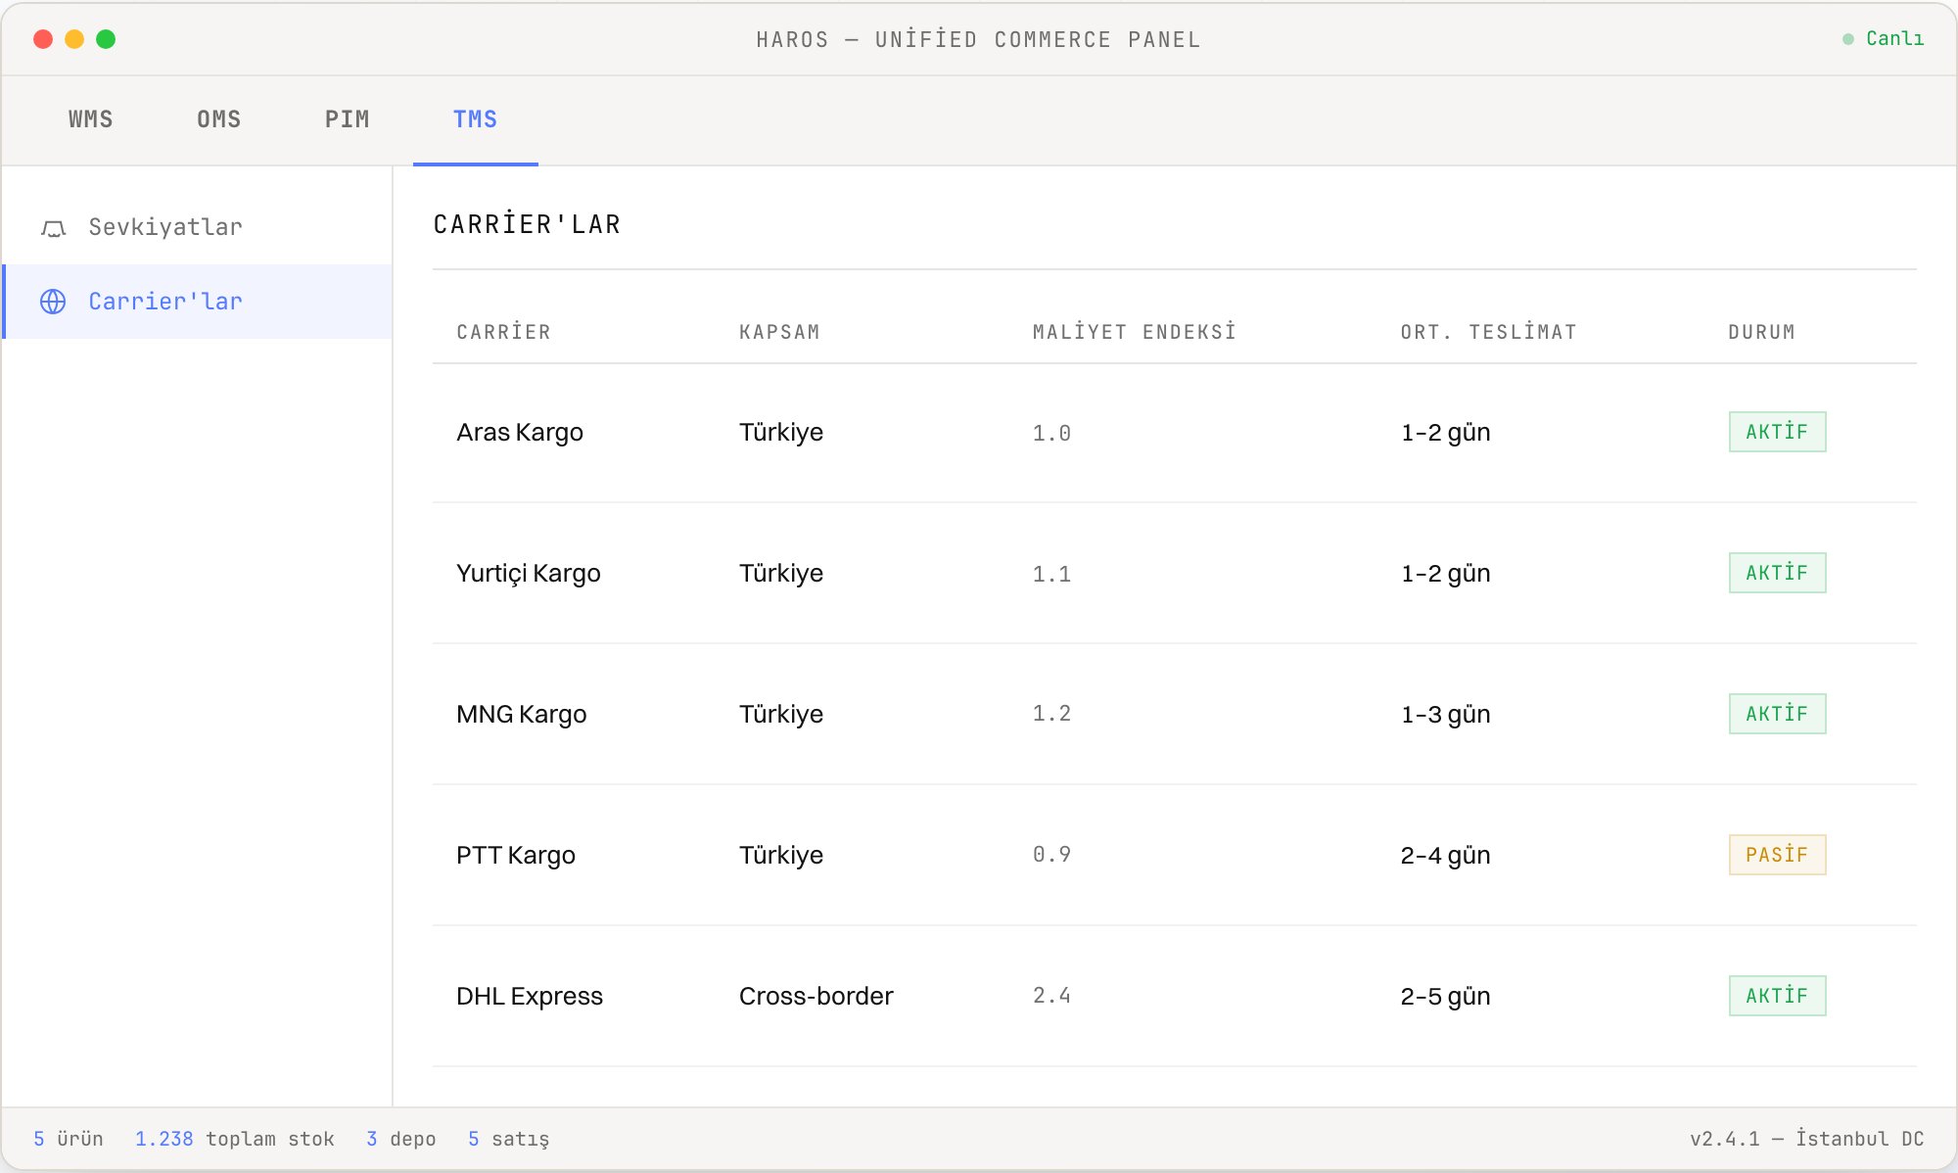Click the AKTİF badge for Aras Kargo
The width and height of the screenshot is (1958, 1173).
tap(1777, 432)
